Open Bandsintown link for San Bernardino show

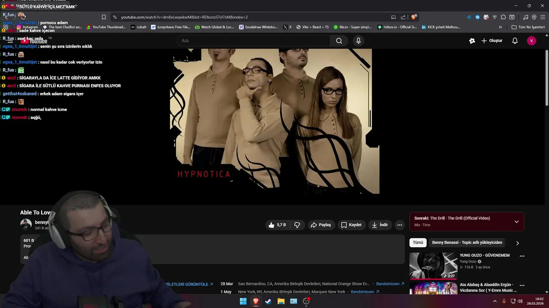[390, 284]
